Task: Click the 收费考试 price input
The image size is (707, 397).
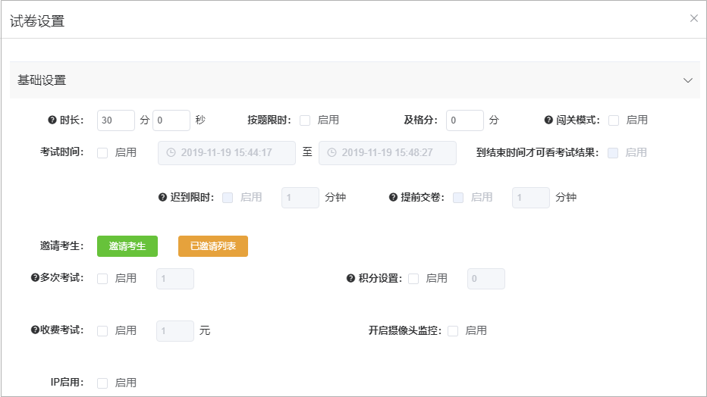Action: tap(175, 331)
